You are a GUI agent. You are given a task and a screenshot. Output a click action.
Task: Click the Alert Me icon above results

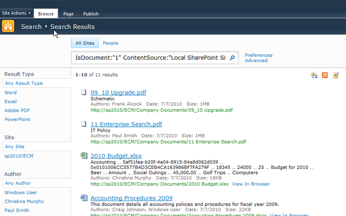pyautogui.click(x=314, y=75)
